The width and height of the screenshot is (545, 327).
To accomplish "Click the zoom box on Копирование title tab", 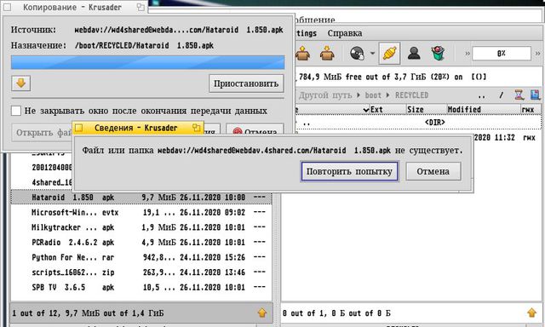I will point(141,7).
